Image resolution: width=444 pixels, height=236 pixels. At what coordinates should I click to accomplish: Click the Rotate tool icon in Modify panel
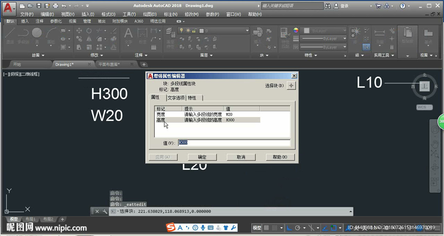click(89, 30)
